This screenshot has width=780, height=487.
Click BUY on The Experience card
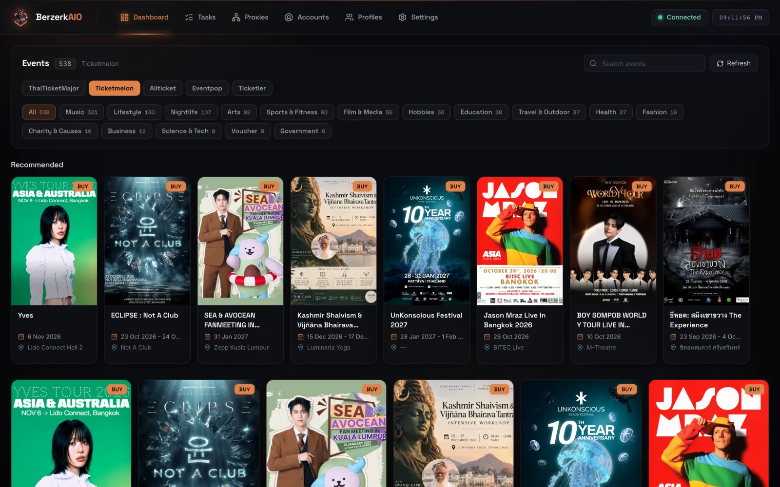click(735, 187)
